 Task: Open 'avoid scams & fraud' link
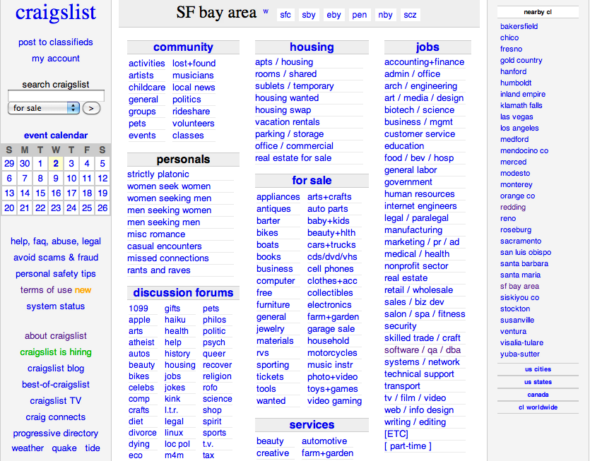coord(56,257)
